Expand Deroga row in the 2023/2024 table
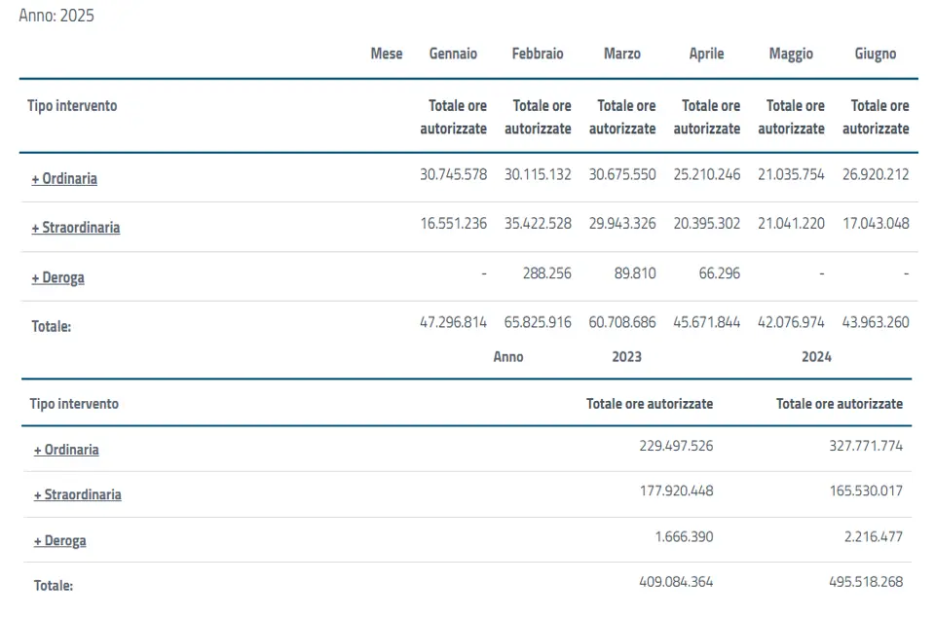935x619 pixels. pos(60,540)
